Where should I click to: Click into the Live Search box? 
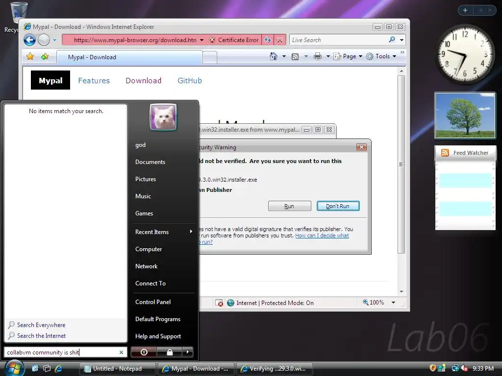[x=338, y=40]
